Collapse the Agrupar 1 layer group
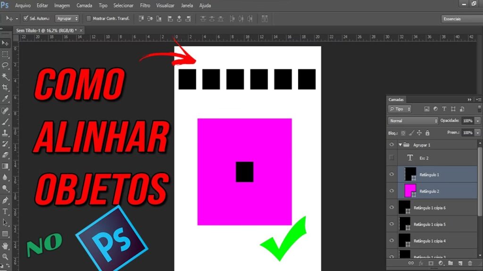 [400, 145]
